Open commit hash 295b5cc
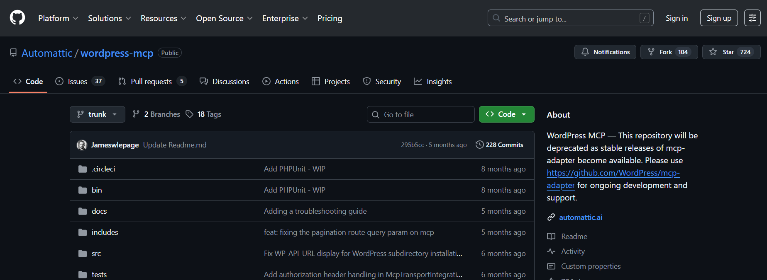This screenshot has width=767, height=280. tap(413, 145)
